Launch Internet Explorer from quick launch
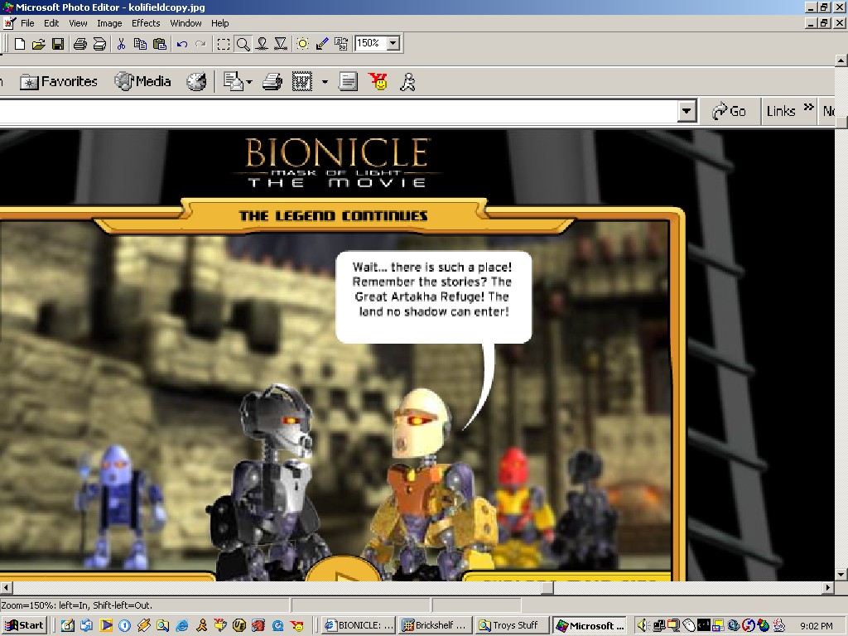This screenshot has width=848, height=636. pyautogui.click(x=181, y=626)
